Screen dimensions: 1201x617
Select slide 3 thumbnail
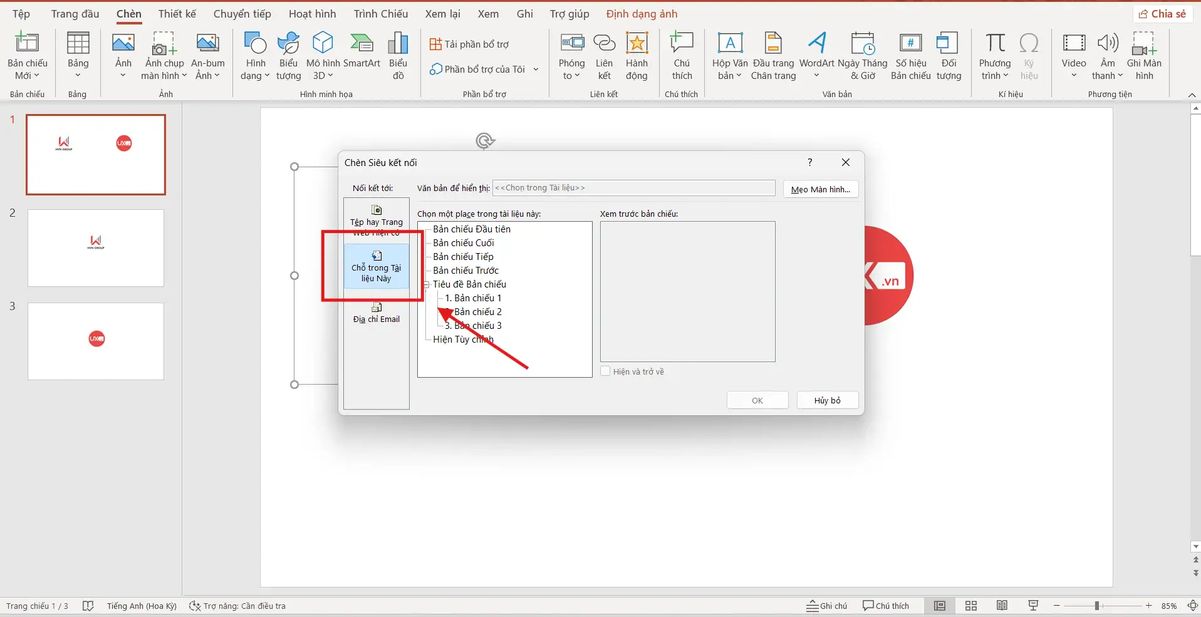pyautogui.click(x=95, y=341)
